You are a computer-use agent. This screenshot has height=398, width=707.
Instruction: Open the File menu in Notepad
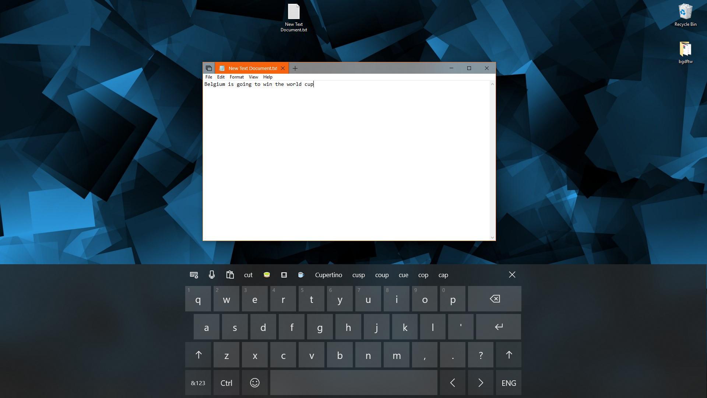(208, 77)
